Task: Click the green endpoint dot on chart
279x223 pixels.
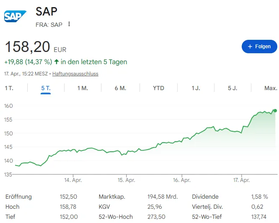Action: (x=275, y=111)
